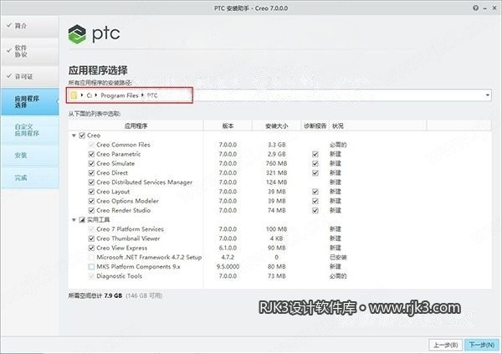Select the Creo 7 Platform Services row

[x=130, y=229]
